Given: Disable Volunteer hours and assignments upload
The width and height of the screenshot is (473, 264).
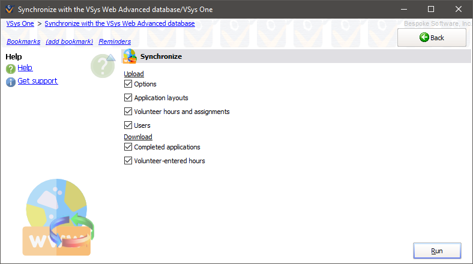Looking at the screenshot, I should coord(128,112).
